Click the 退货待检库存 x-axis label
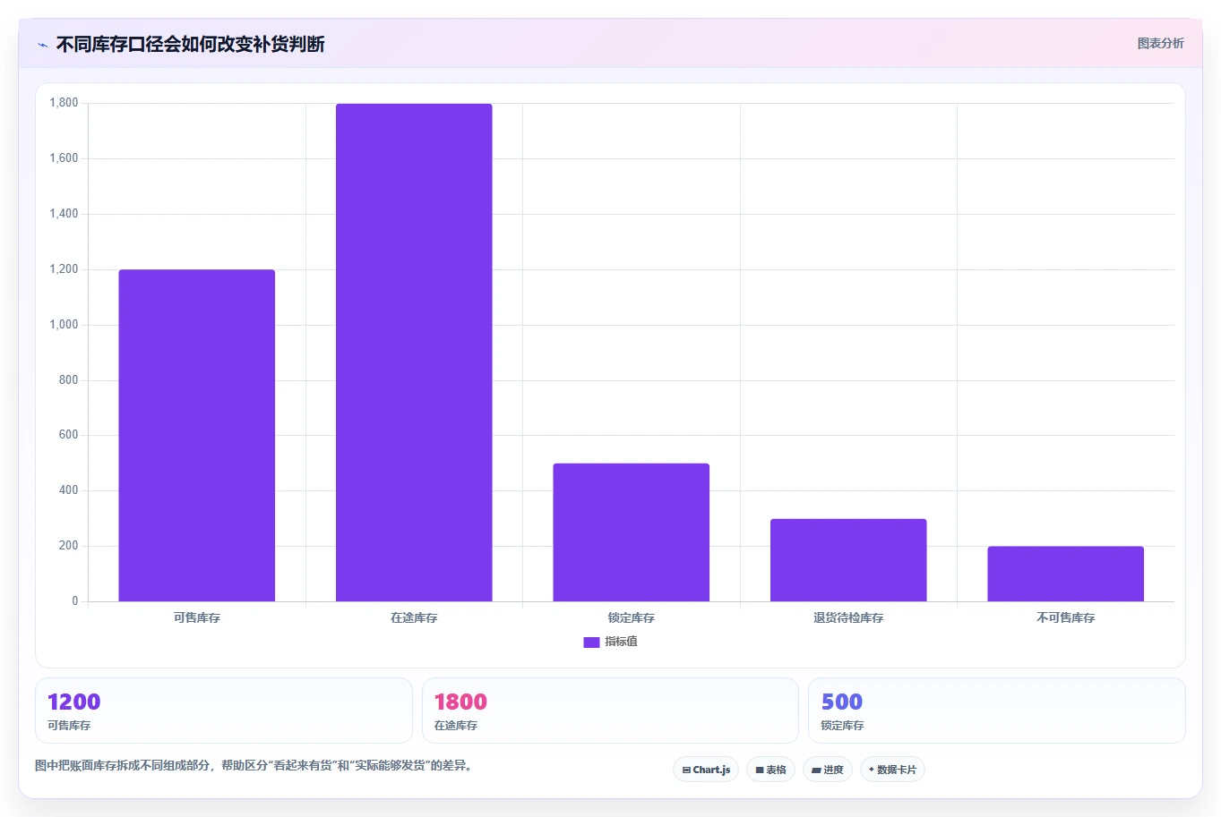 pyautogui.click(x=848, y=618)
